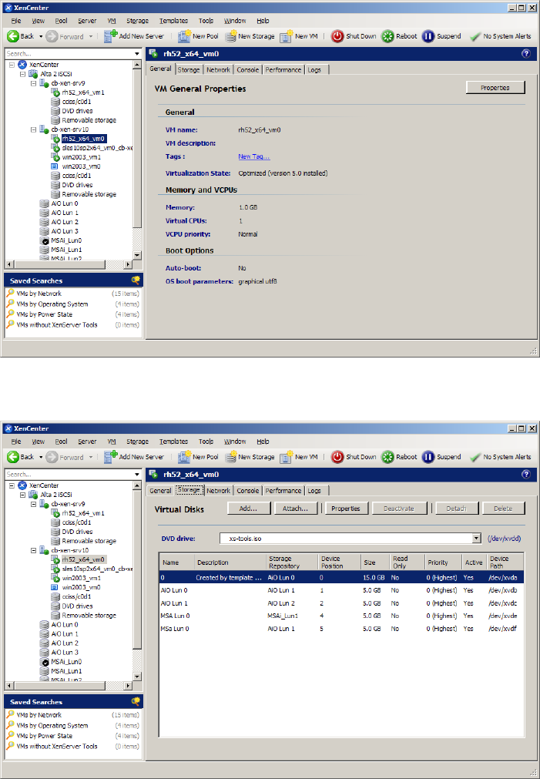
Task: Click New Storage icon in upper window
Action: [231, 36]
